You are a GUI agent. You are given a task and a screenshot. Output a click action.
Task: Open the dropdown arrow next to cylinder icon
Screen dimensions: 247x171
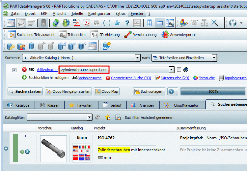[241, 23]
